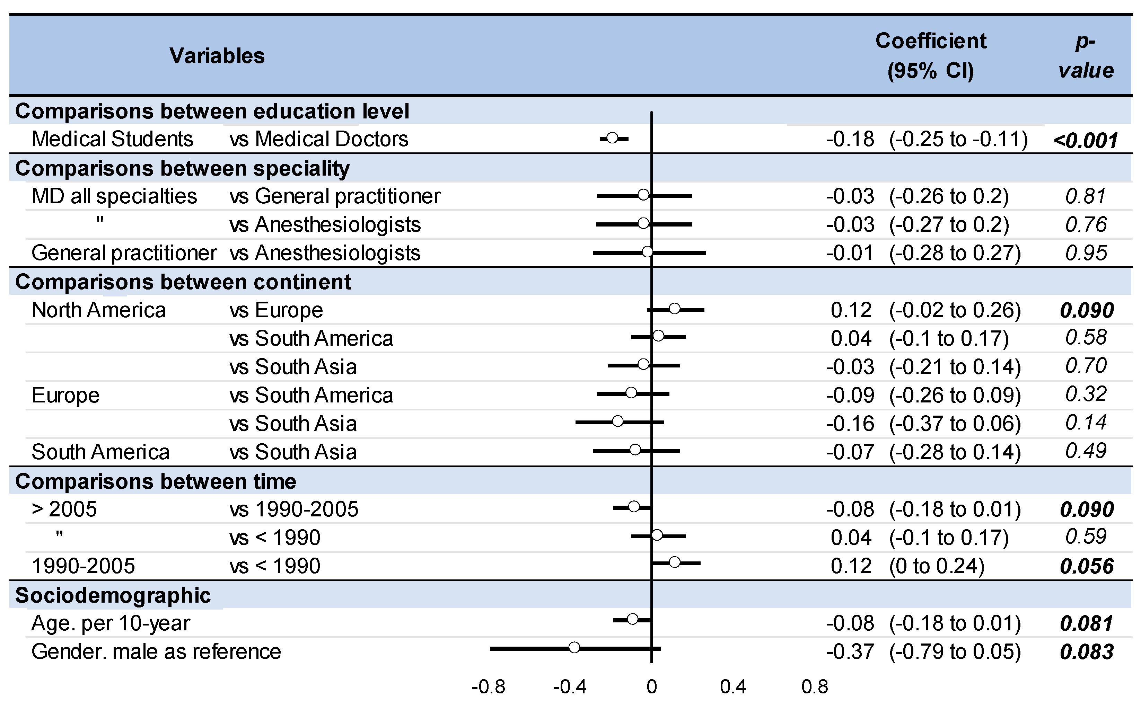Click the -0.8 axis tick label
Screen dimensions: 1141x701
click(x=488, y=687)
